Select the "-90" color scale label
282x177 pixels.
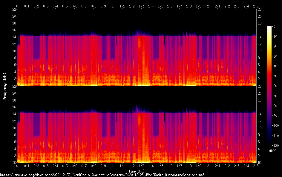click(x=275, y=116)
